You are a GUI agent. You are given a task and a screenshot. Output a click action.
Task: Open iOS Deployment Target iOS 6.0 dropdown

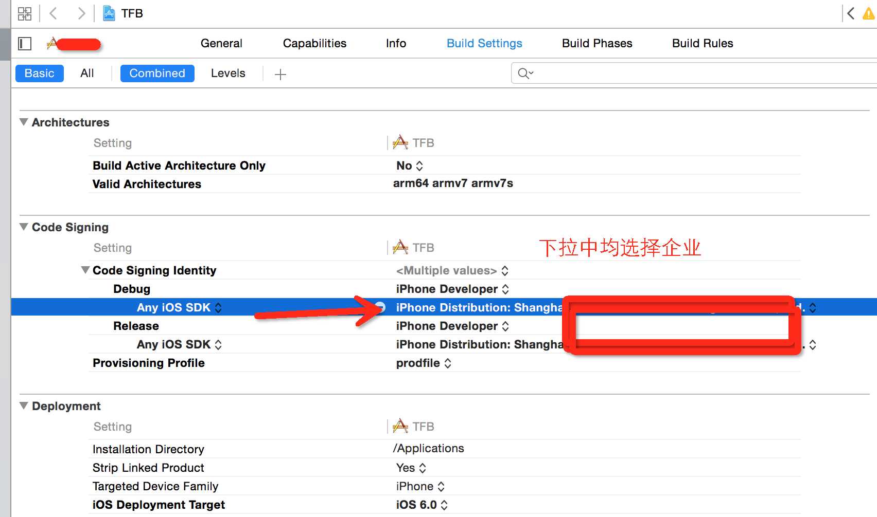coord(422,505)
